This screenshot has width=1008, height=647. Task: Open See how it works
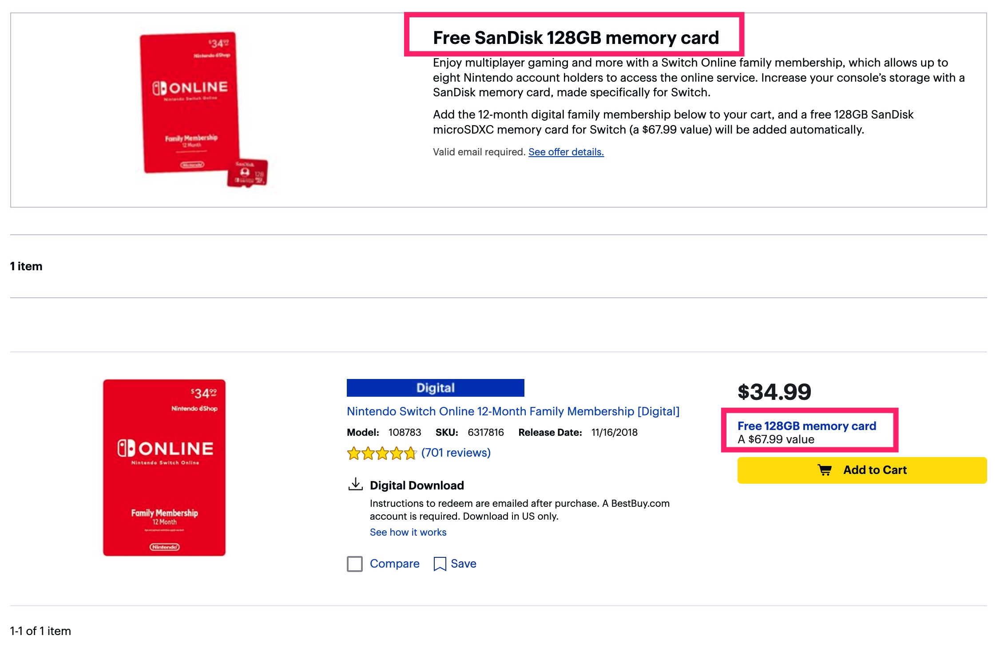407,532
